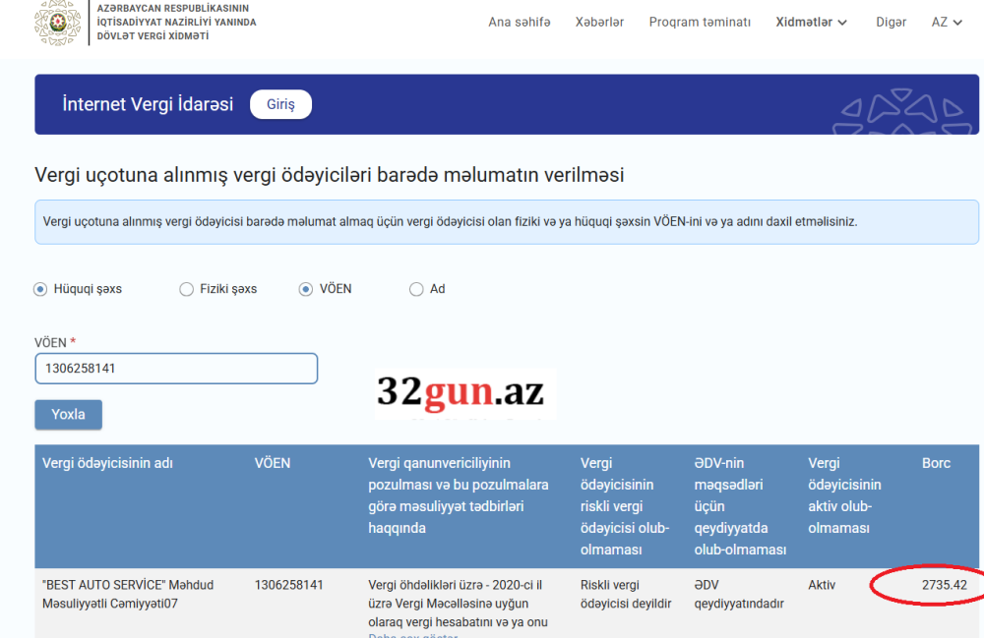Expand the Xidmətlər dropdown menu
984x638 pixels.
point(812,23)
